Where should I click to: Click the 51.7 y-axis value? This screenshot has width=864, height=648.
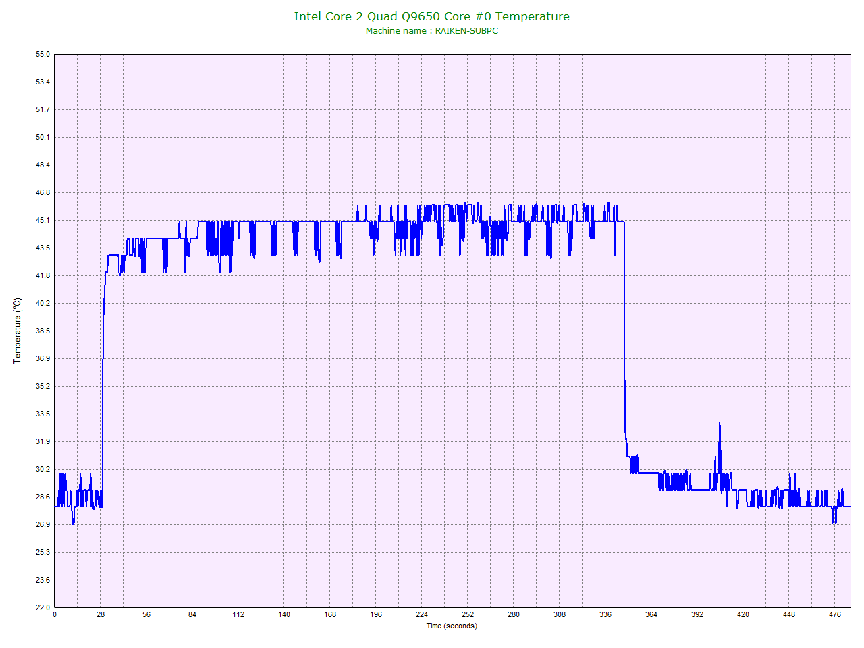point(43,109)
